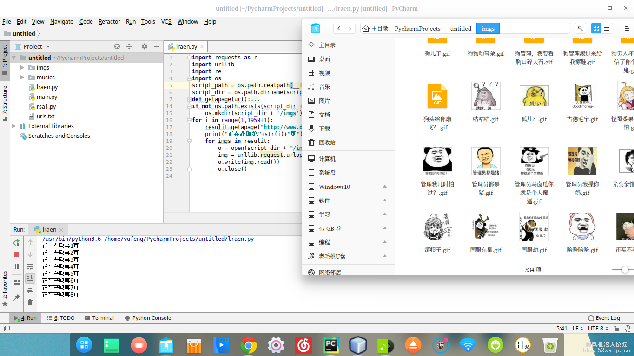The image size is (634, 356).
Task: Open the Project view dropdown
Action: (x=48, y=47)
